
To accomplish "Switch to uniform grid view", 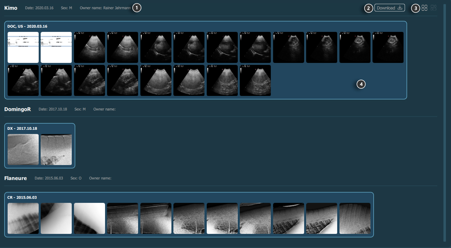I will (x=424, y=8).
